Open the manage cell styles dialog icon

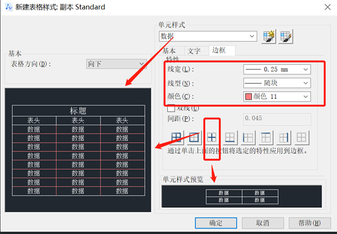click(286, 36)
